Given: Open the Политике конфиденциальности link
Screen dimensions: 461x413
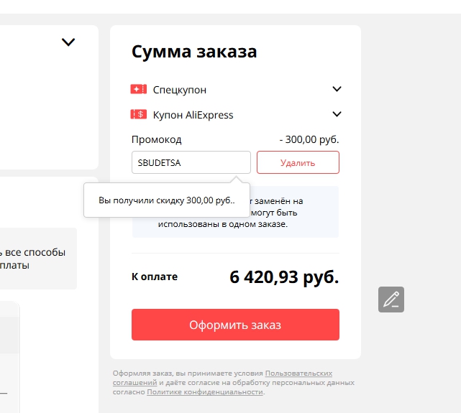Looking at the screenshot, I should pos(205,392).
